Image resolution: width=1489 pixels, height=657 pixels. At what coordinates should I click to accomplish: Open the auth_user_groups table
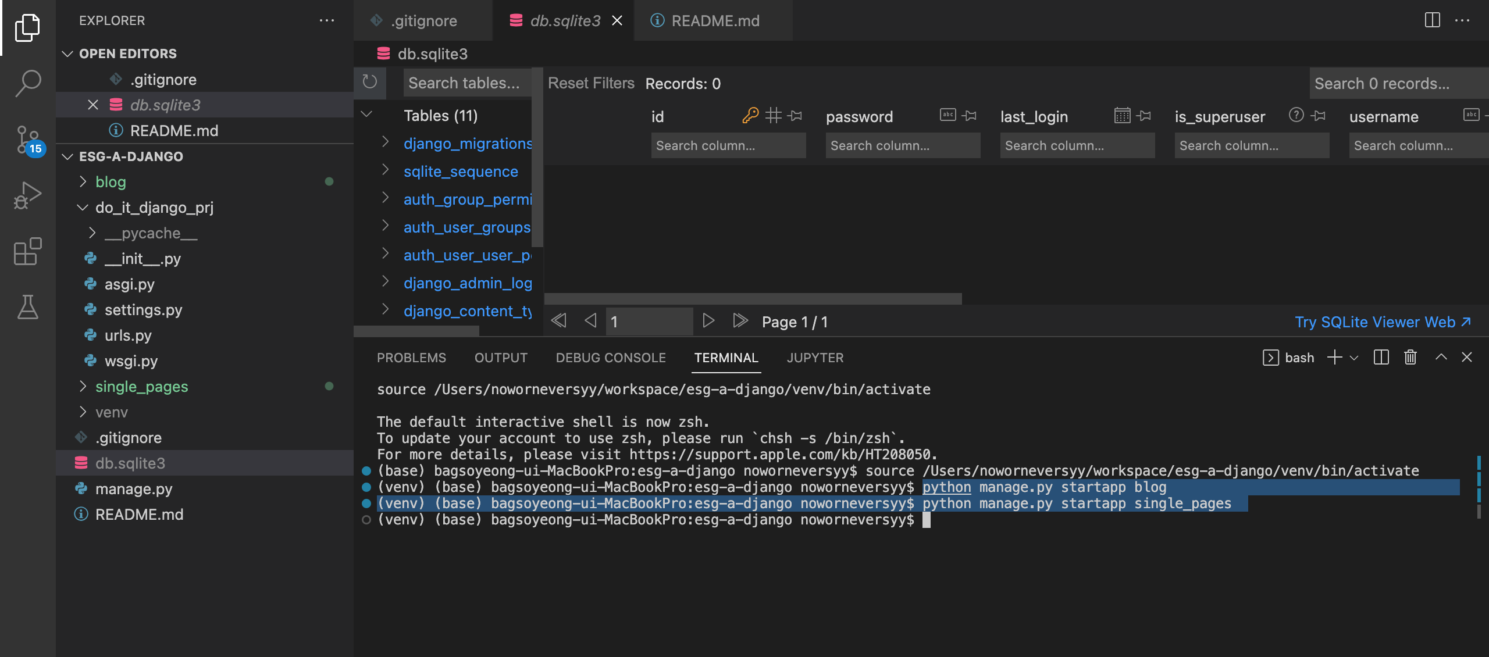(x=467, y=227)
